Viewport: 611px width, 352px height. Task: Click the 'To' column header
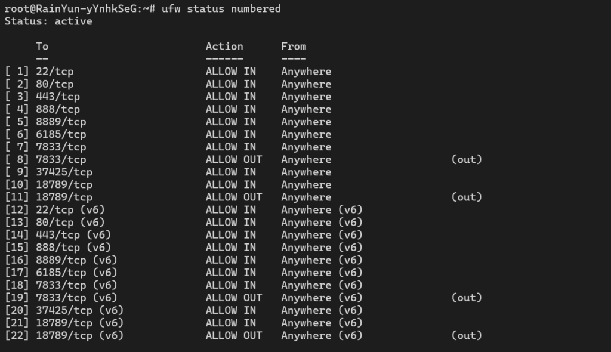[x=42, y=47]
